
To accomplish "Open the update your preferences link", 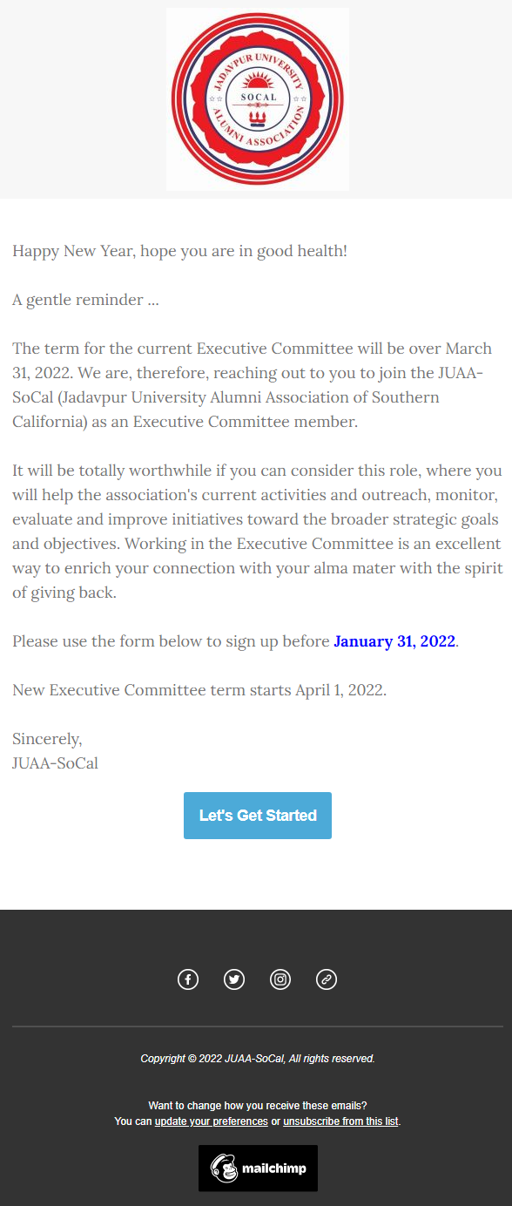I will 212,1121.
